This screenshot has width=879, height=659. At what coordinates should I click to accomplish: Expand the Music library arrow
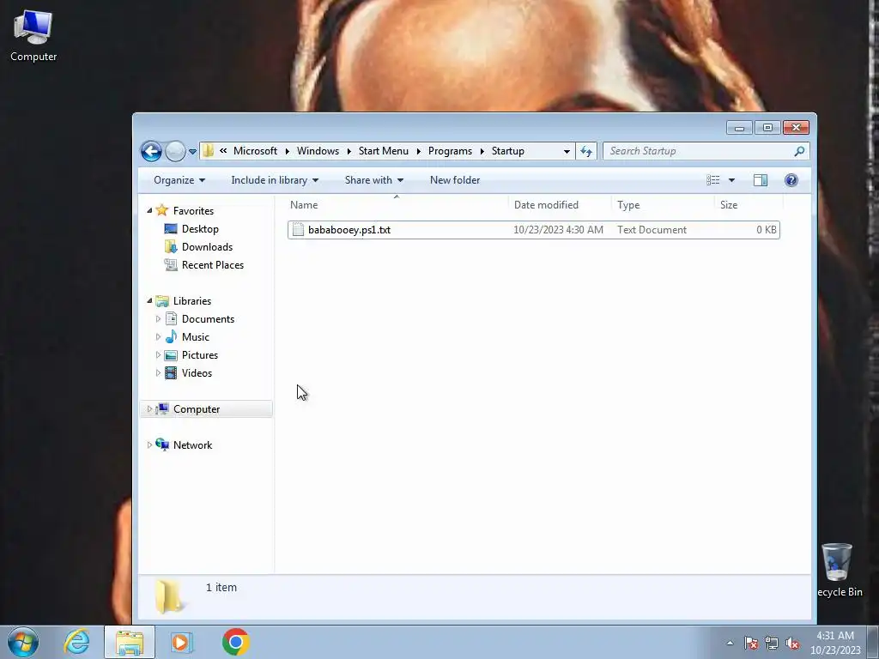coord(158,336)
